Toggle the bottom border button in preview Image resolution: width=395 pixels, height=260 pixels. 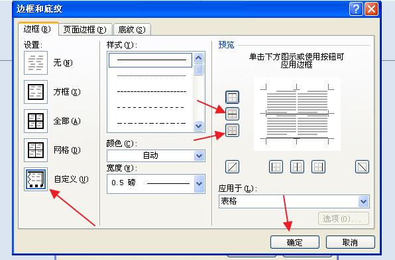tap(232, 130)
